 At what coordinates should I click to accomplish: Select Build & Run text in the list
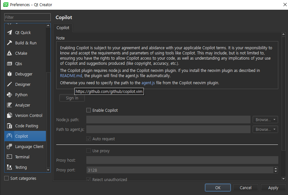coord(26,43)
